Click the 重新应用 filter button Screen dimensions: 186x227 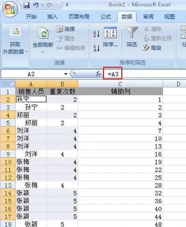click(157, 38)
